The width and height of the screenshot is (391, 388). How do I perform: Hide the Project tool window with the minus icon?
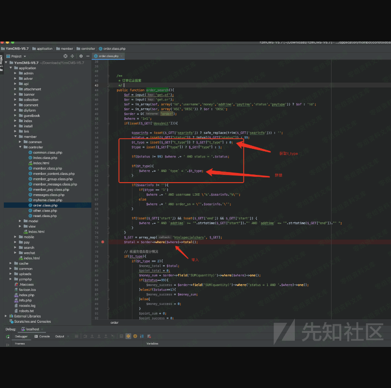(87, 56)
